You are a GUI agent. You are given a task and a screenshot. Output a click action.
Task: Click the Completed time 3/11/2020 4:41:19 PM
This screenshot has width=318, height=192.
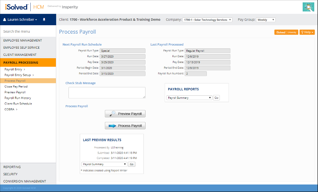point(124,158)
